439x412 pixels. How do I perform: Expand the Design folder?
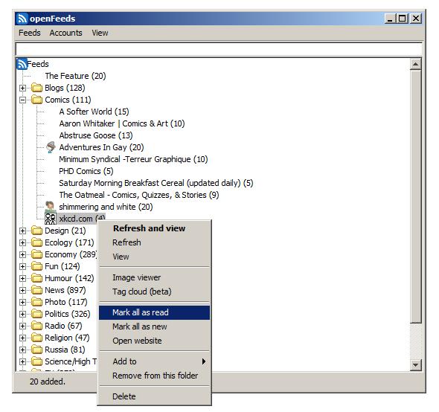22,231
